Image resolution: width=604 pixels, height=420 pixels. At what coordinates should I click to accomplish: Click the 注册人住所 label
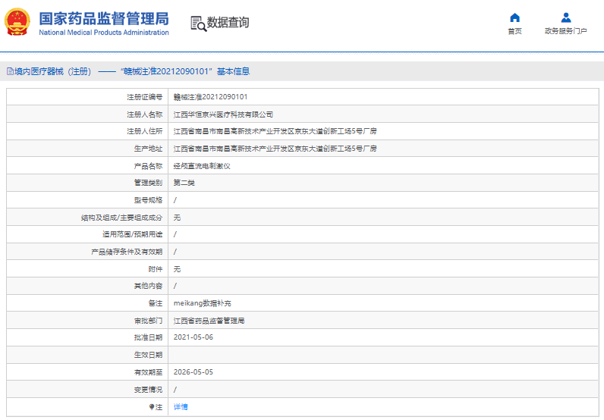(x=145, y=131)
